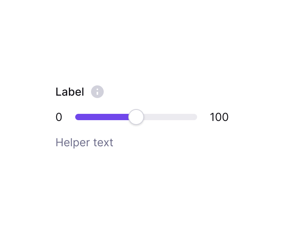285x234 pixels.
Task: Click the muted purple Helper text below slider
Action: (84, 143)
